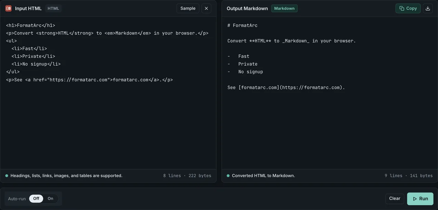The image size is (438, 210).
Task: Copy the output Markdown
Action: [408, 8]
